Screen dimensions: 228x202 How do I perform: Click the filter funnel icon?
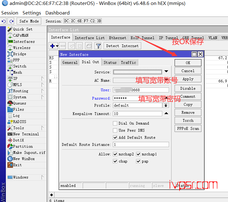98,46
